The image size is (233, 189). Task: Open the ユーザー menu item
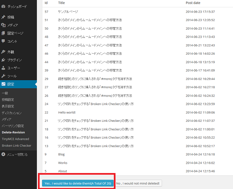[14, 68]
